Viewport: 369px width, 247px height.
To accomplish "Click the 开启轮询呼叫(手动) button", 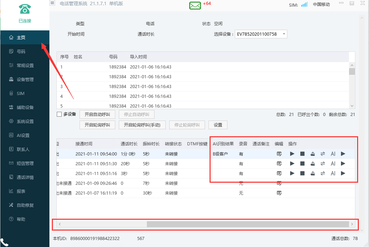I will coord(142,125).
